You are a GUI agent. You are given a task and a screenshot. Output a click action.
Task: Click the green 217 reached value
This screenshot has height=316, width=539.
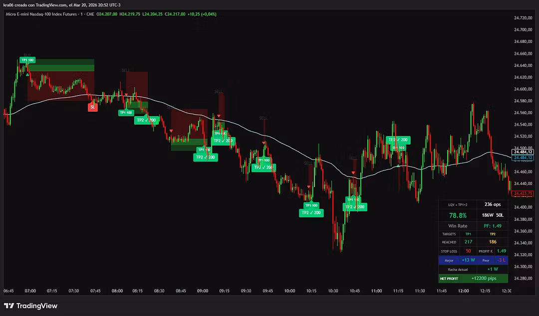[468, 242]
